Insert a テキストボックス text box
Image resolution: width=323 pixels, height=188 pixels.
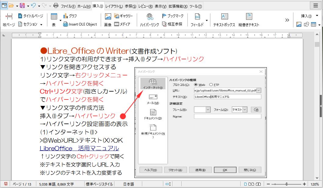[x=224, y=20]
